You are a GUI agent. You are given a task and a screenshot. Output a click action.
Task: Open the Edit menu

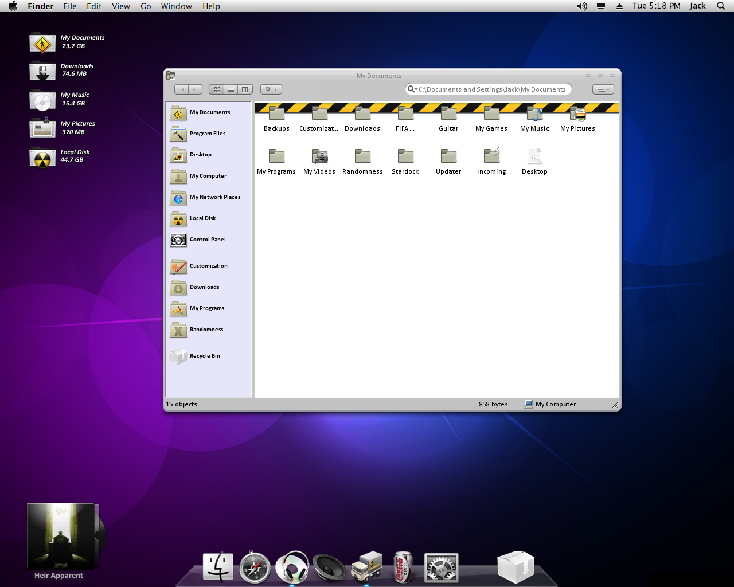coord(94,6)
